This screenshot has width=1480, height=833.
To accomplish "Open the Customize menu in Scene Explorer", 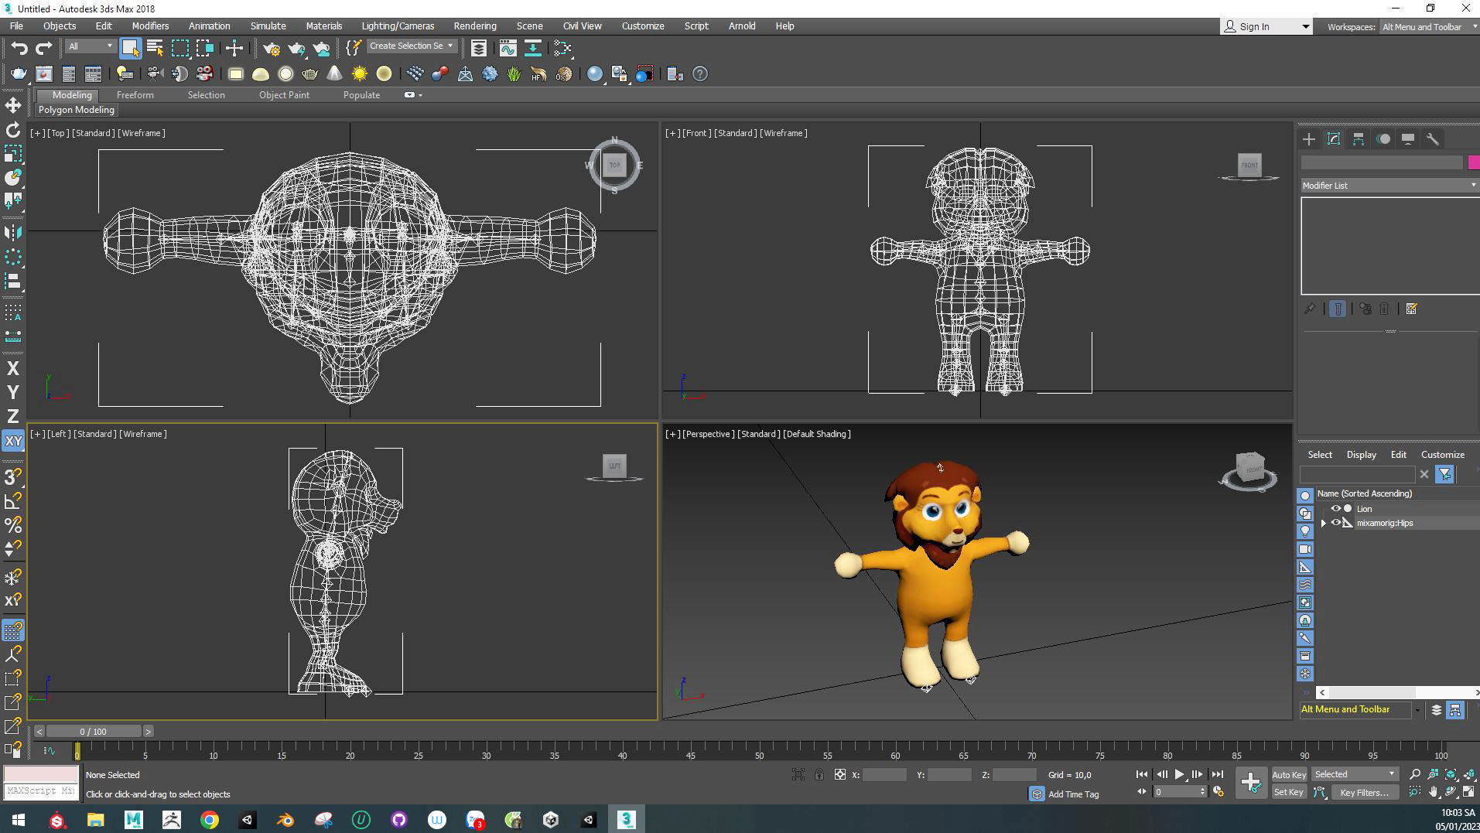I will click(1442, 455).
